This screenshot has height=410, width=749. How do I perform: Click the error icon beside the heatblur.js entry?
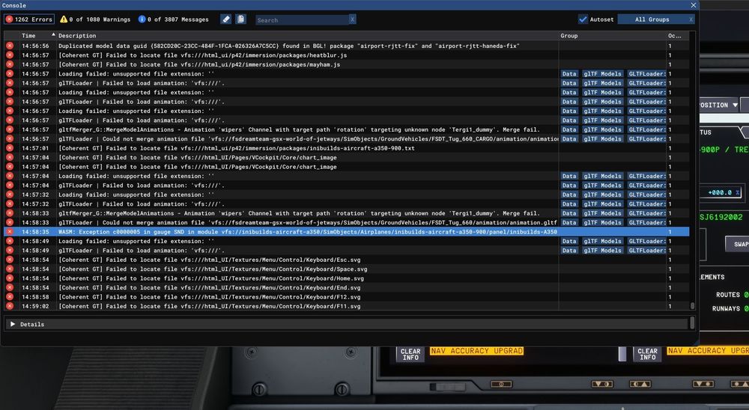(x=10, y=55)
